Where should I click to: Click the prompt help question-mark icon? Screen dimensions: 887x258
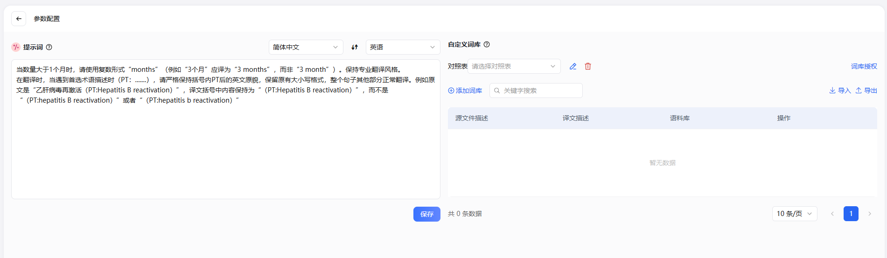click(x=49, y=47)
